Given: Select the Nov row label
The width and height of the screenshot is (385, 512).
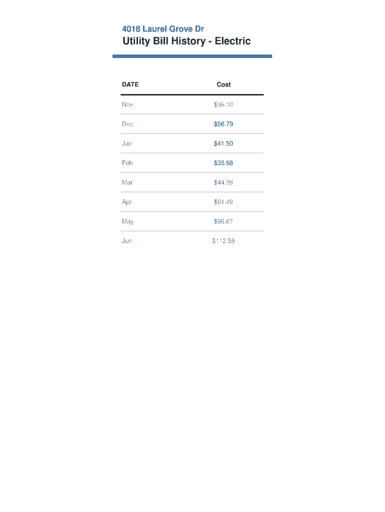Looking at the screenshot, I should click(127, 104).
